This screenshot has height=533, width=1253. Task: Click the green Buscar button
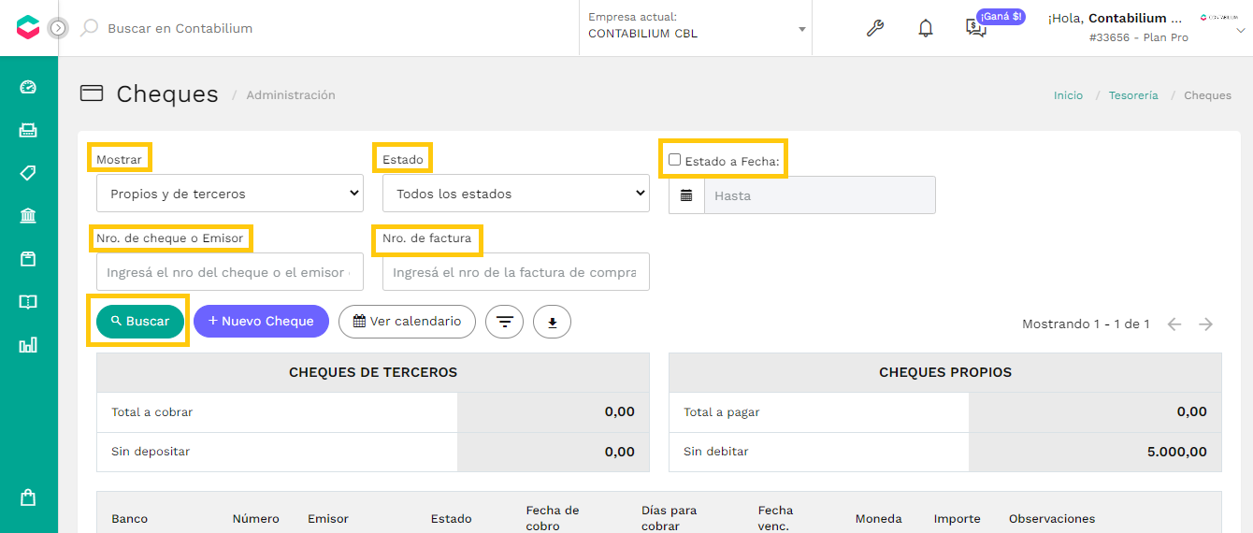click(x=140, y=321)
